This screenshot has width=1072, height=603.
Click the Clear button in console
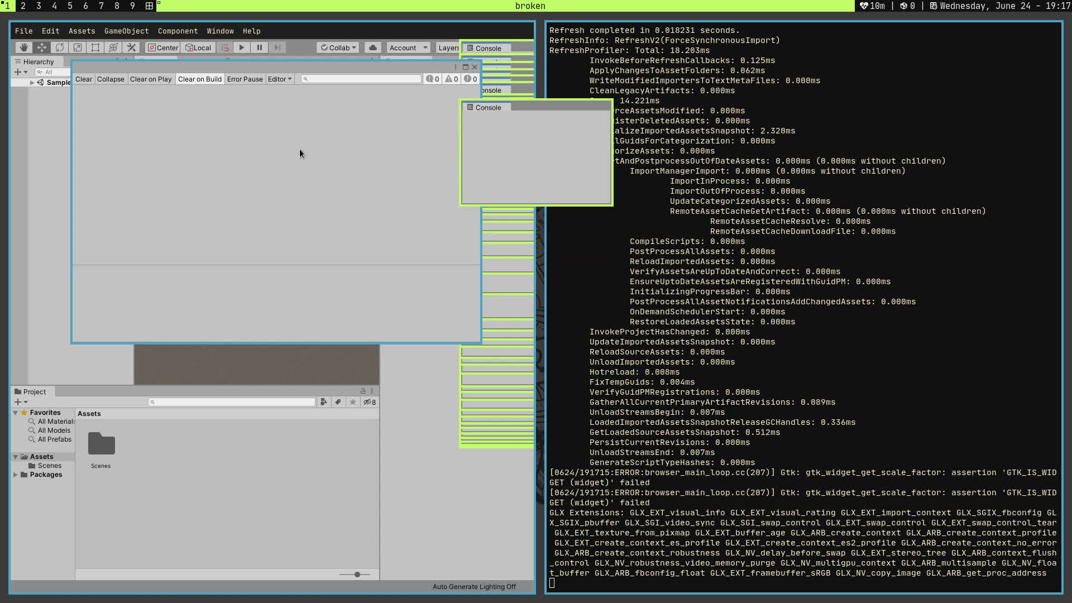[x=84, y=79]
